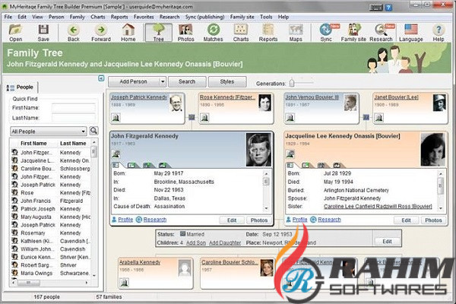Image resolution: width=456 pixels, height=304 pixels.
Task: Click the Add Daughter link
Action: pyautogui.click(x=225, y=242)
